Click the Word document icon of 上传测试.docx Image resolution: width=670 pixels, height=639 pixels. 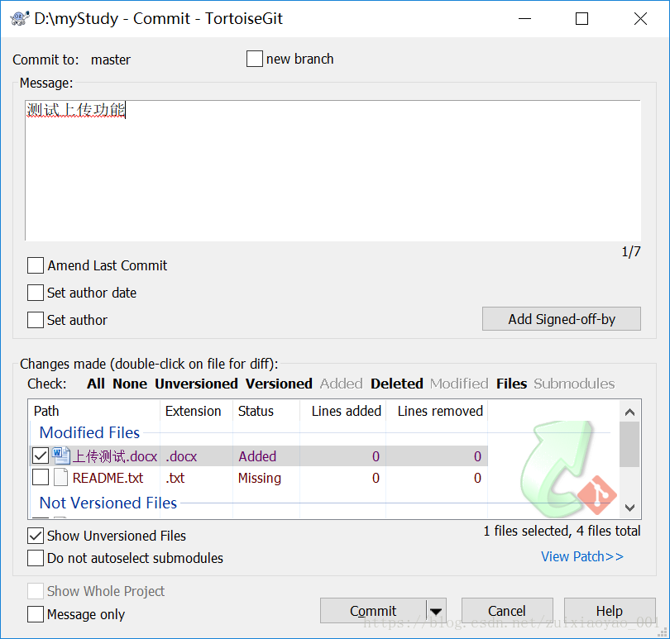pos(60,455)
